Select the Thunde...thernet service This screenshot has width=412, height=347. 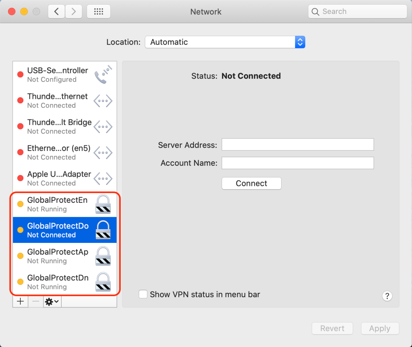(65, 101)
